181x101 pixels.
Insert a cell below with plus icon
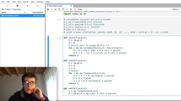pos(52,9)
